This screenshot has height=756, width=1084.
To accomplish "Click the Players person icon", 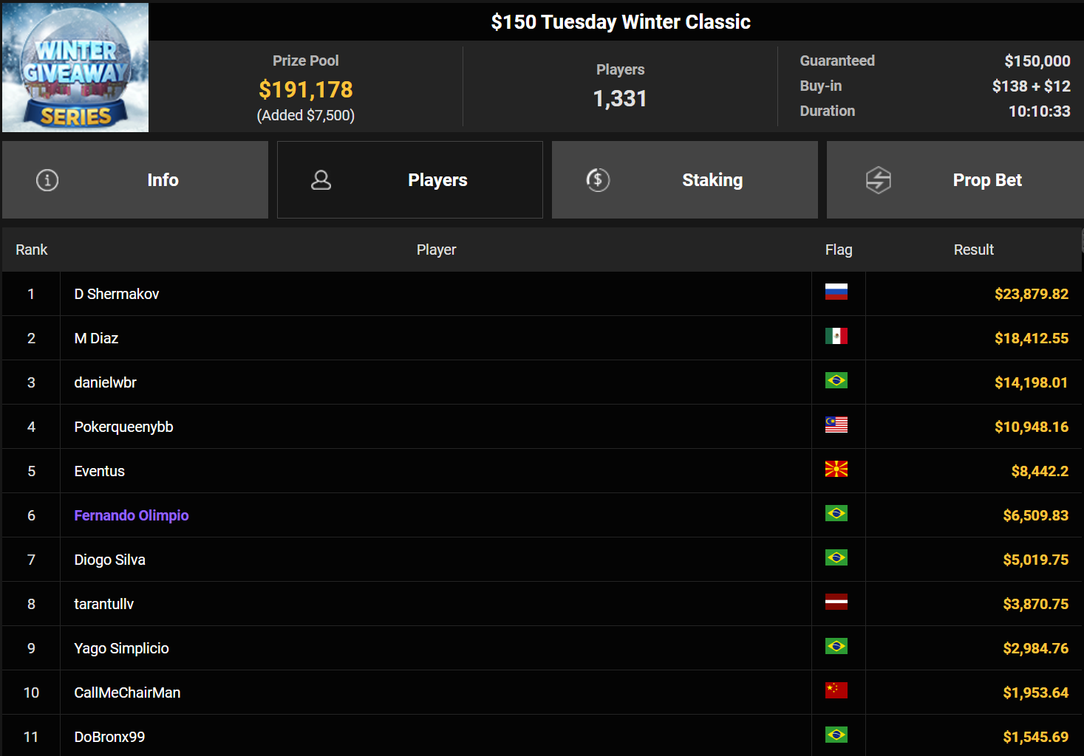I will pyautogui.click(x=321, y=180).
